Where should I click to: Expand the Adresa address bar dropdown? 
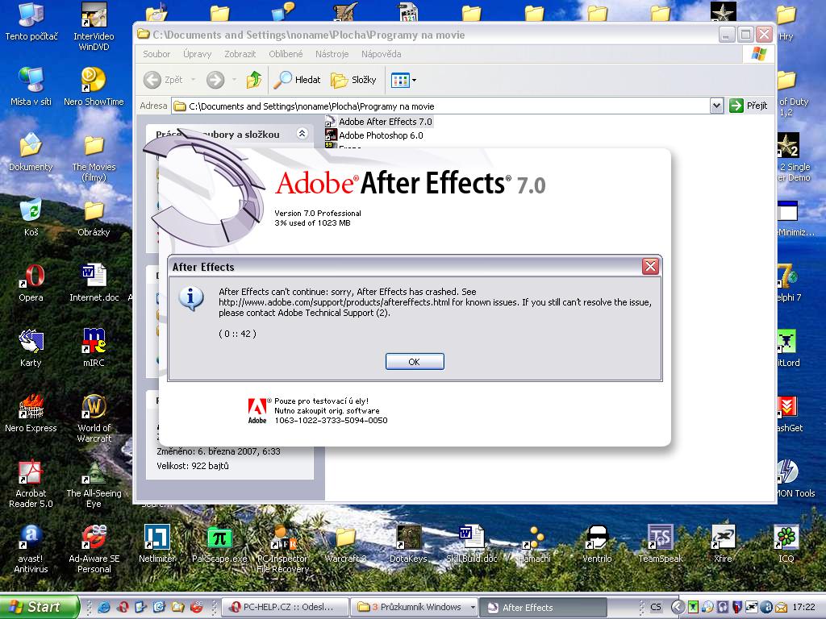coord(716,106)
